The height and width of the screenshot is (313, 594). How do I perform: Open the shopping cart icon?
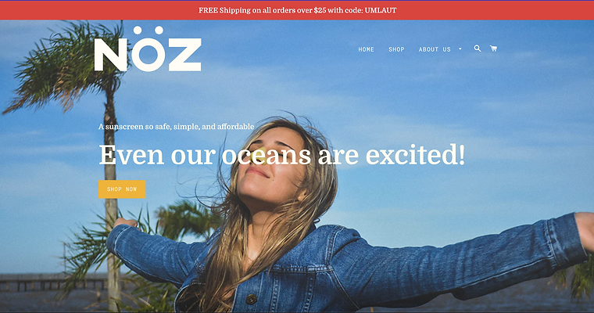(x=493, y=49)
